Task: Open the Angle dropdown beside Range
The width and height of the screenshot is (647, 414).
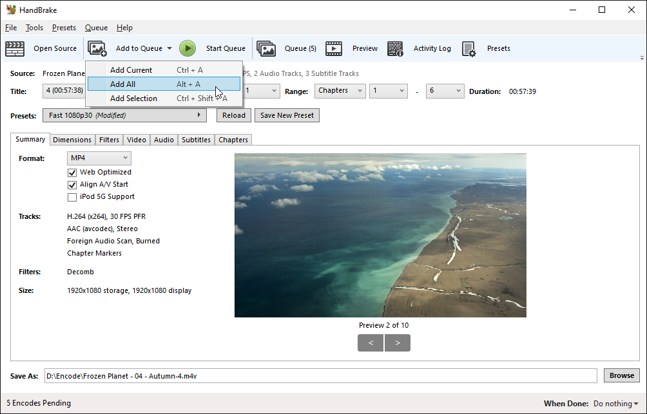Action: [x=261, y=91]
